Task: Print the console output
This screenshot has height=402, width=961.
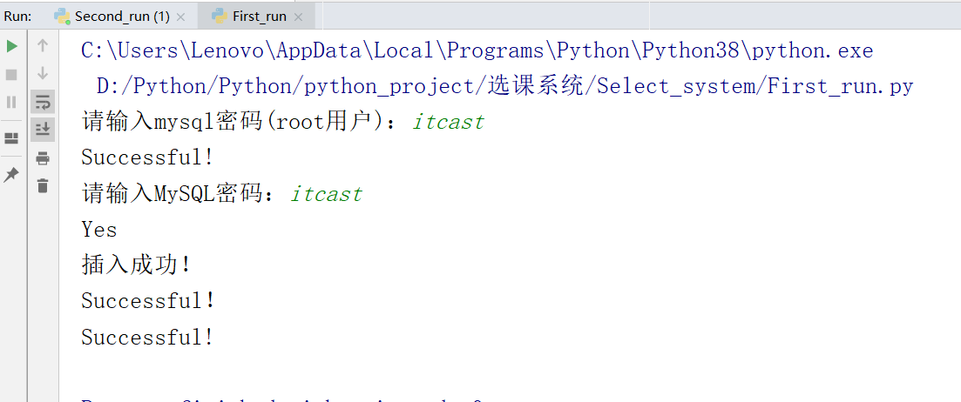Action: point(43,158)
